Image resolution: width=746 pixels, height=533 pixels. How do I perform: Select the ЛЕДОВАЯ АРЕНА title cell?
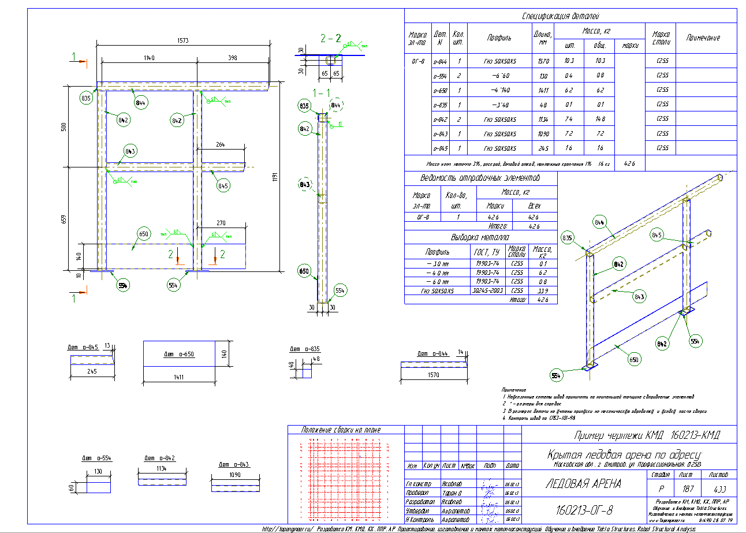click(583, 484)
